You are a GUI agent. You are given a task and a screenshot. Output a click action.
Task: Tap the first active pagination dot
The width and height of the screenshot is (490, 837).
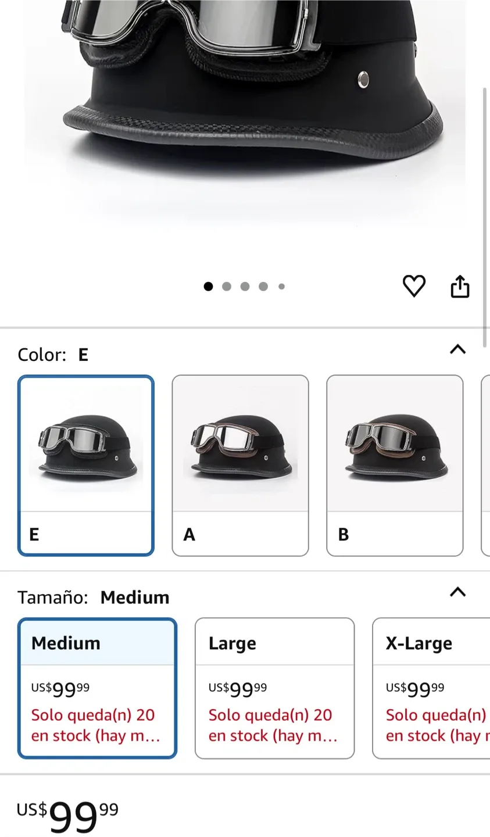[x=208, y=287]
